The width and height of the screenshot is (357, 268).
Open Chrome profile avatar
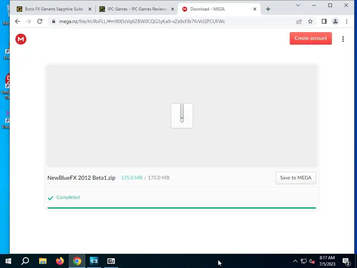point(335,21)
